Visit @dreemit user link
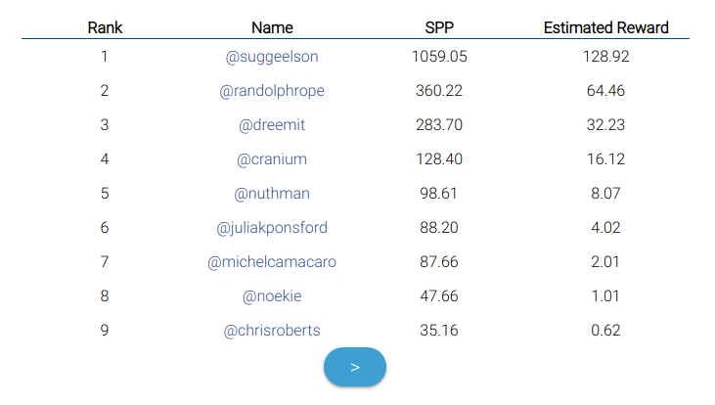This screenshot has width=715, height=405. pyautogui.click(x=272, y=125)
